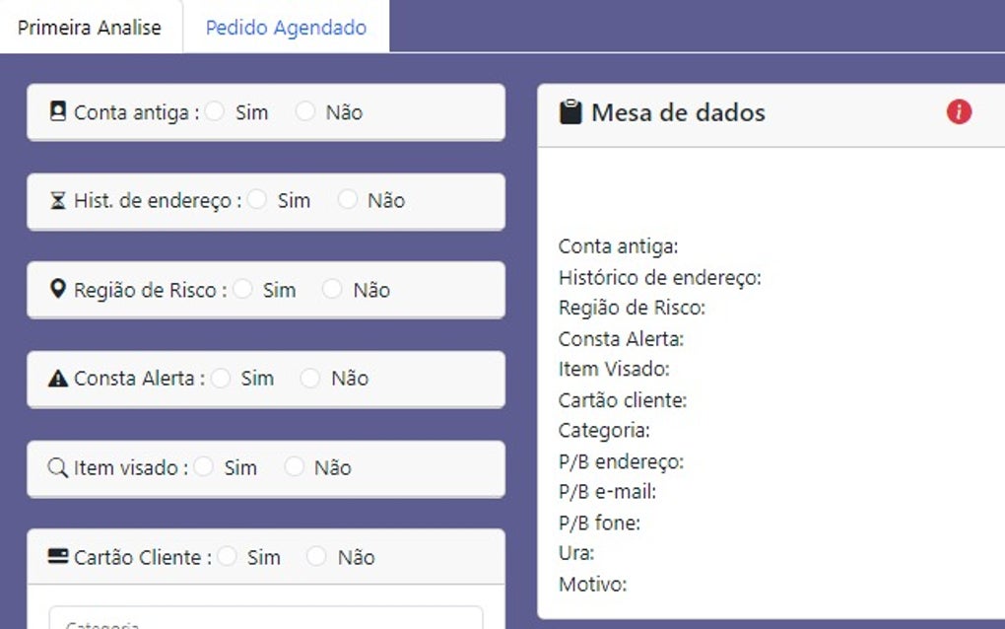1005x629 pixels.
Task: Click the magnifier icon beside Item visado
Action: [59, 467]
